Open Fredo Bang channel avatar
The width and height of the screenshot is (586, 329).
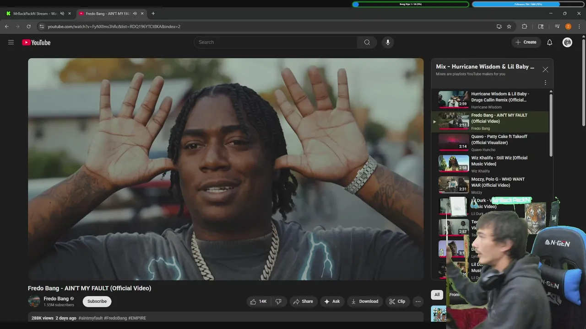pyautogui.click(x=34, y=301)
